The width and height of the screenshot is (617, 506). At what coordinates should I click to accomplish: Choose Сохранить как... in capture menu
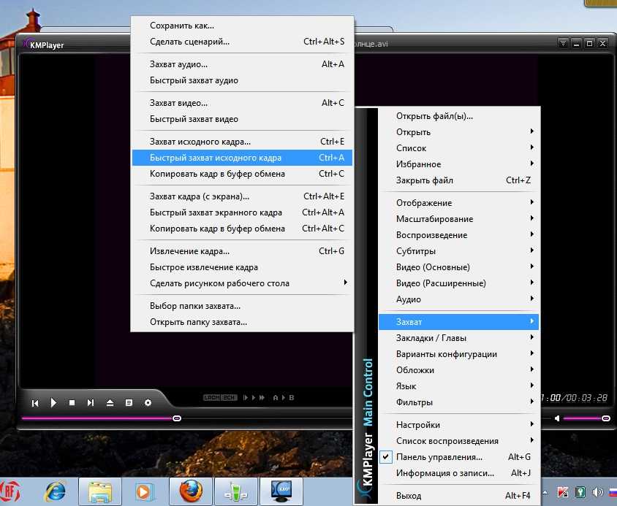(x=242, y=26)
